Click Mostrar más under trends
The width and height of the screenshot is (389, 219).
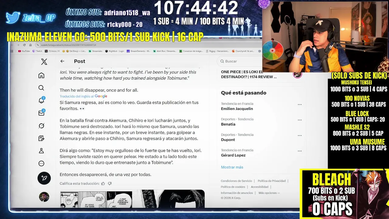(232, 167)
